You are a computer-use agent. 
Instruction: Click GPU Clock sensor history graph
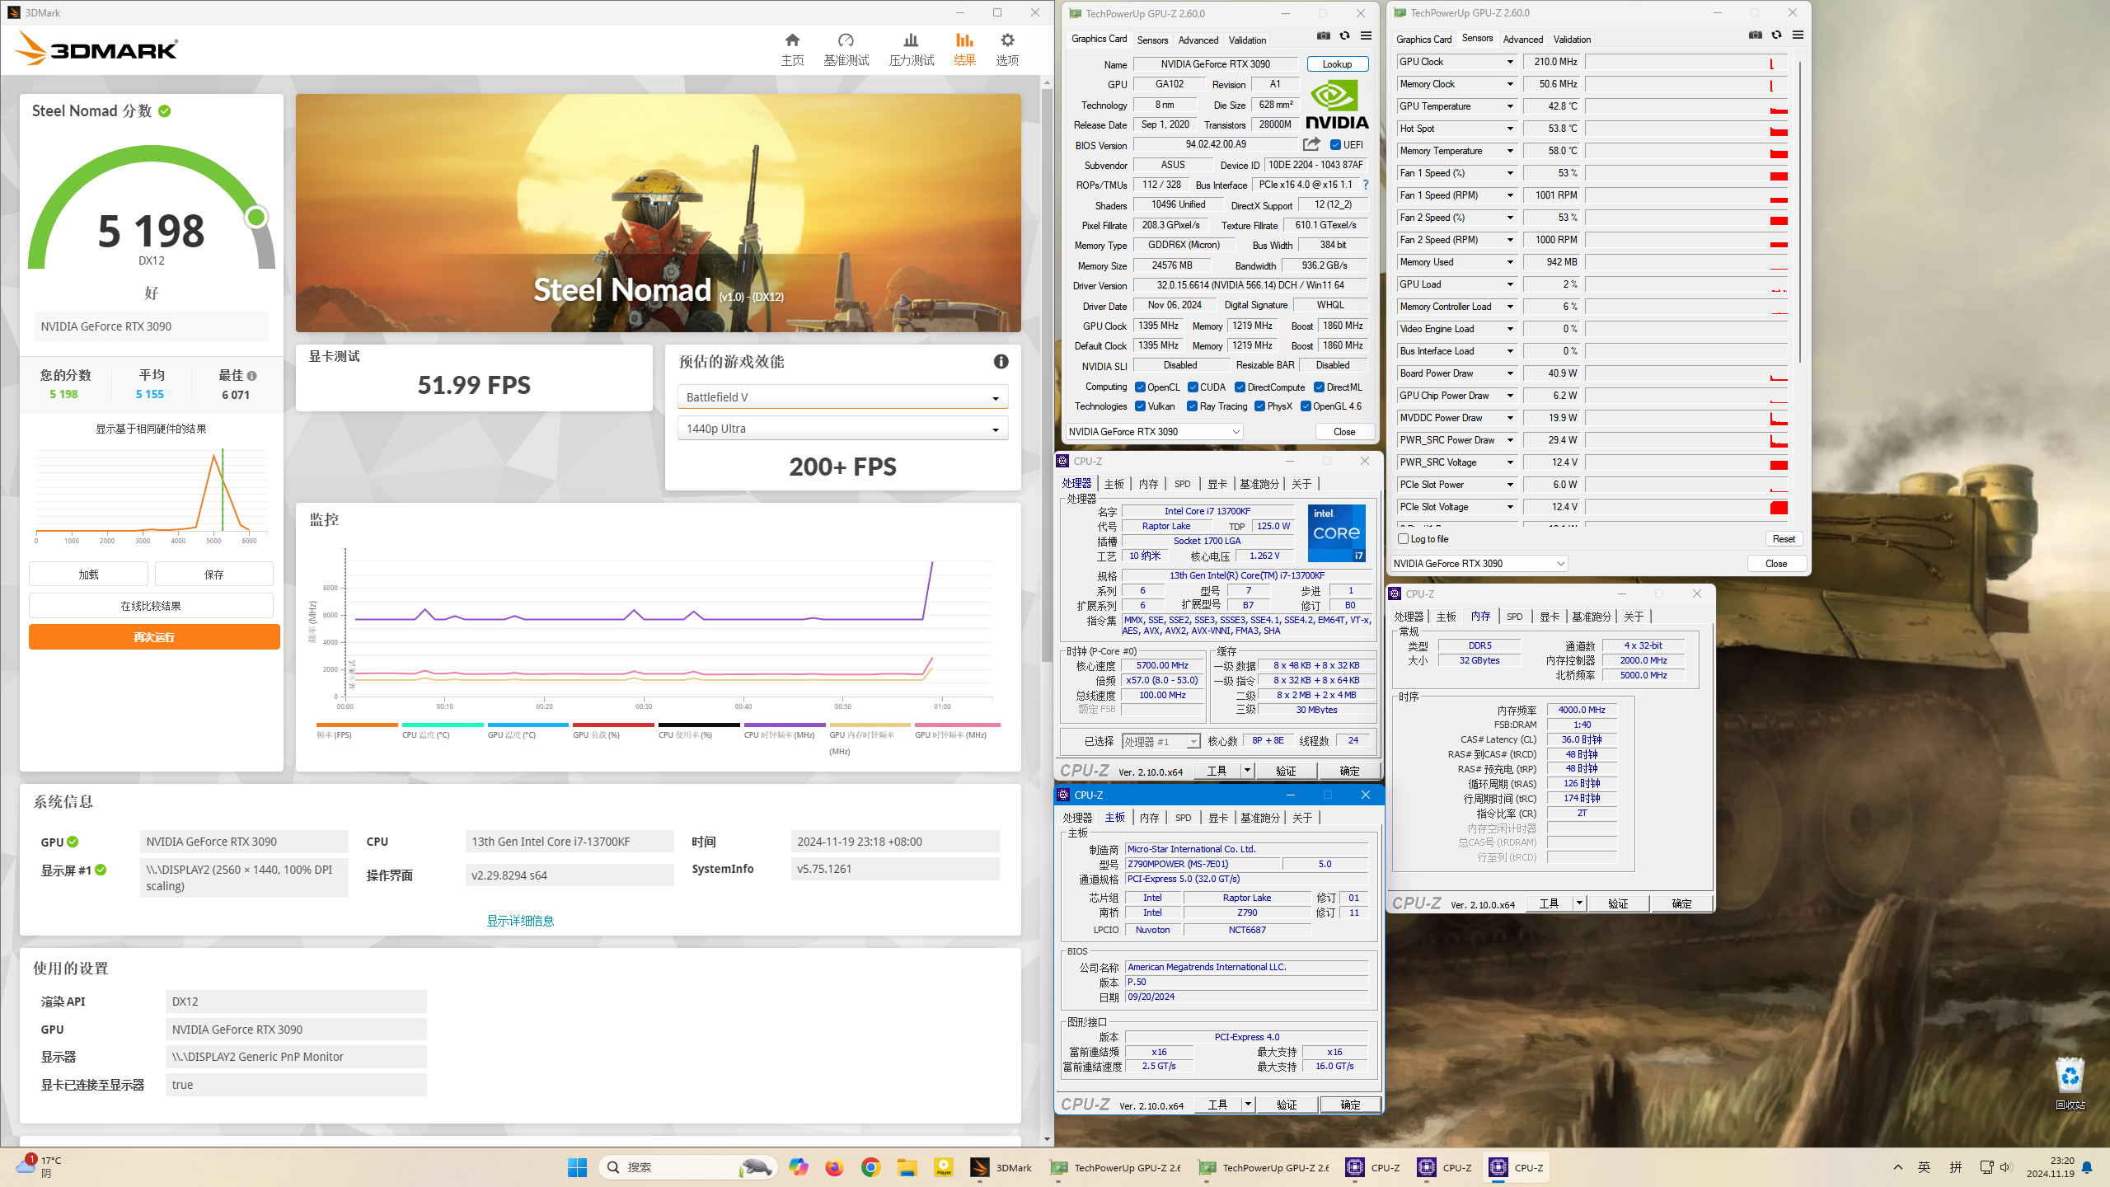click(x=1686, y=62)
